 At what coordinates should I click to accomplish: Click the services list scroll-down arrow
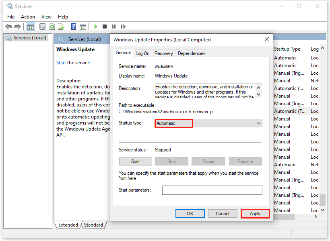(322, 210)
